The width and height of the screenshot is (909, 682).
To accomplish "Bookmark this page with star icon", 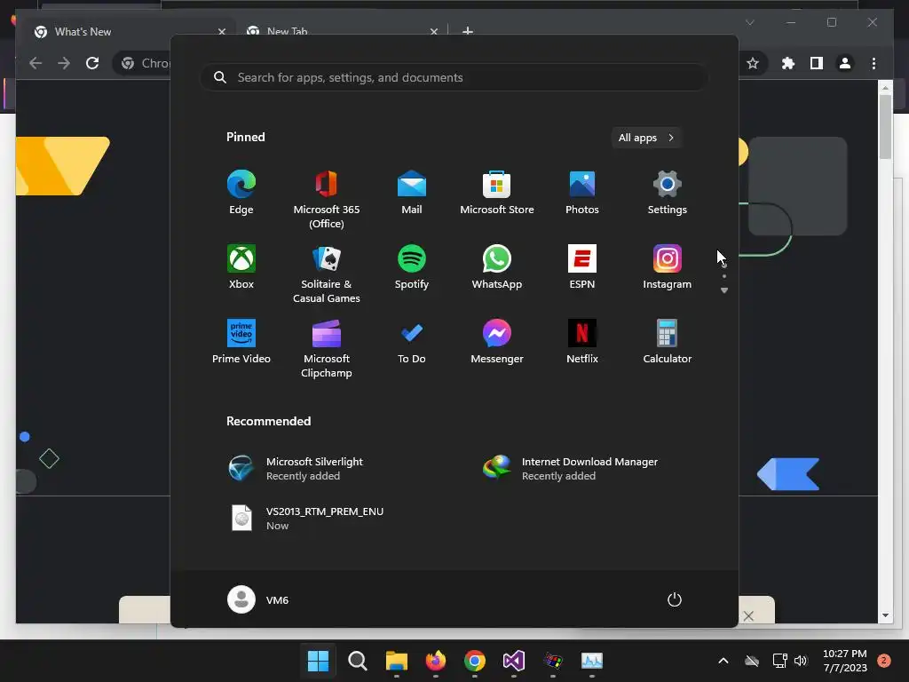I will pyautogui.click(x=753, y=63).
